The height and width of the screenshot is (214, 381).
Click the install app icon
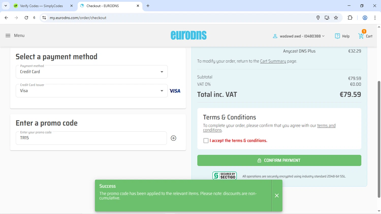coord(327,18)
